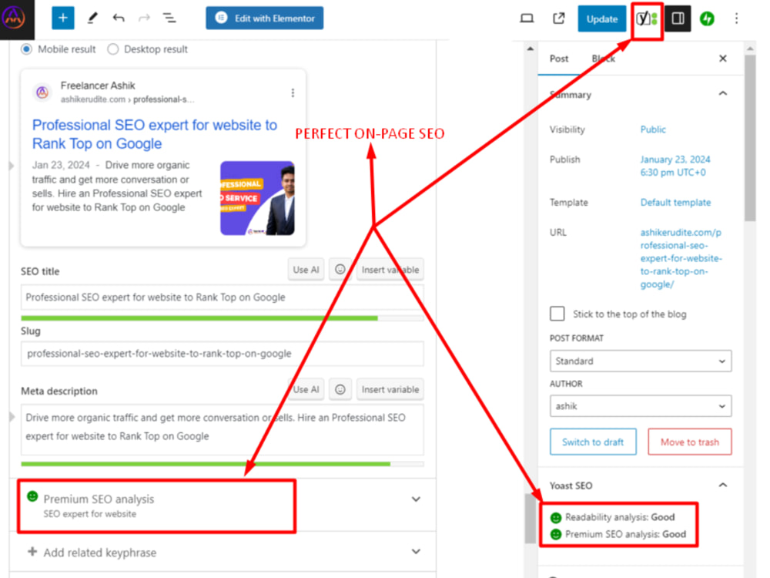Click the SEO title length progress bar
This screenshot has width=770, height=578.
(222, 318)
